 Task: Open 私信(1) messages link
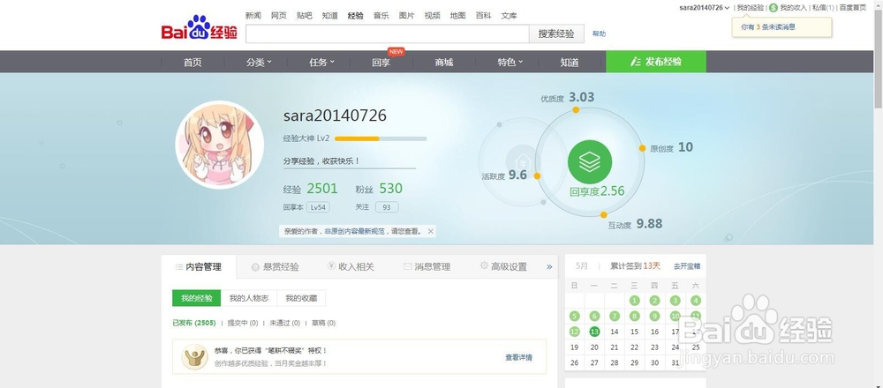823,8
